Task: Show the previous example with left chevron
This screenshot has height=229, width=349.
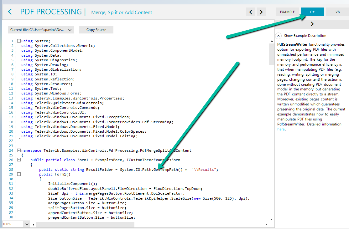Action: [251, 12]
